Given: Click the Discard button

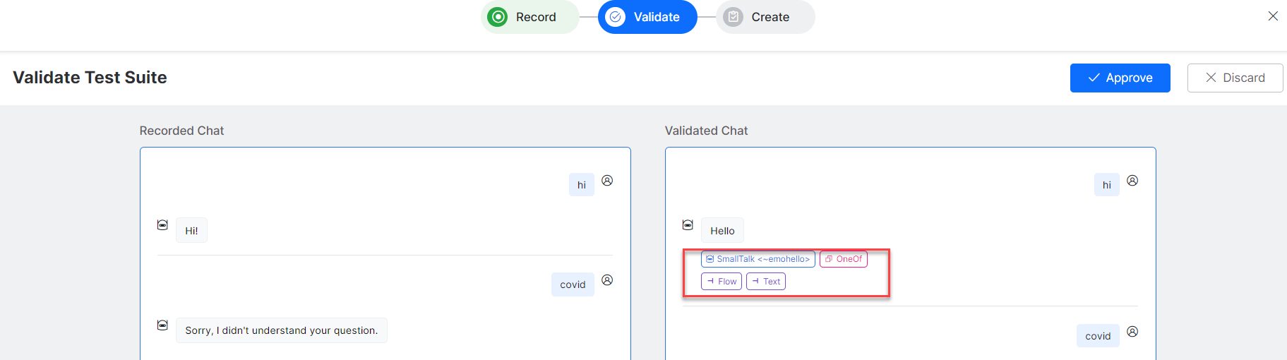Looking at the screenshot, I should click(x=1234, y=78).
